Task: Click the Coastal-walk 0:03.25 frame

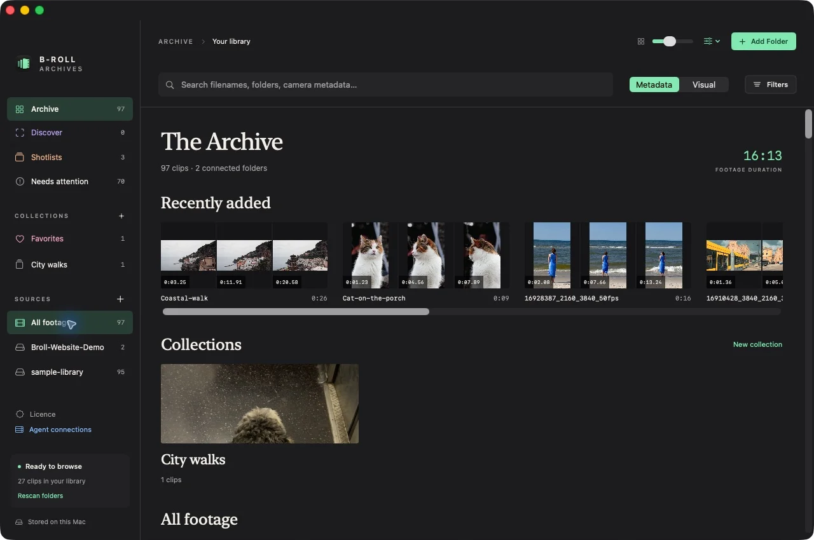Action: pos(188,255)
